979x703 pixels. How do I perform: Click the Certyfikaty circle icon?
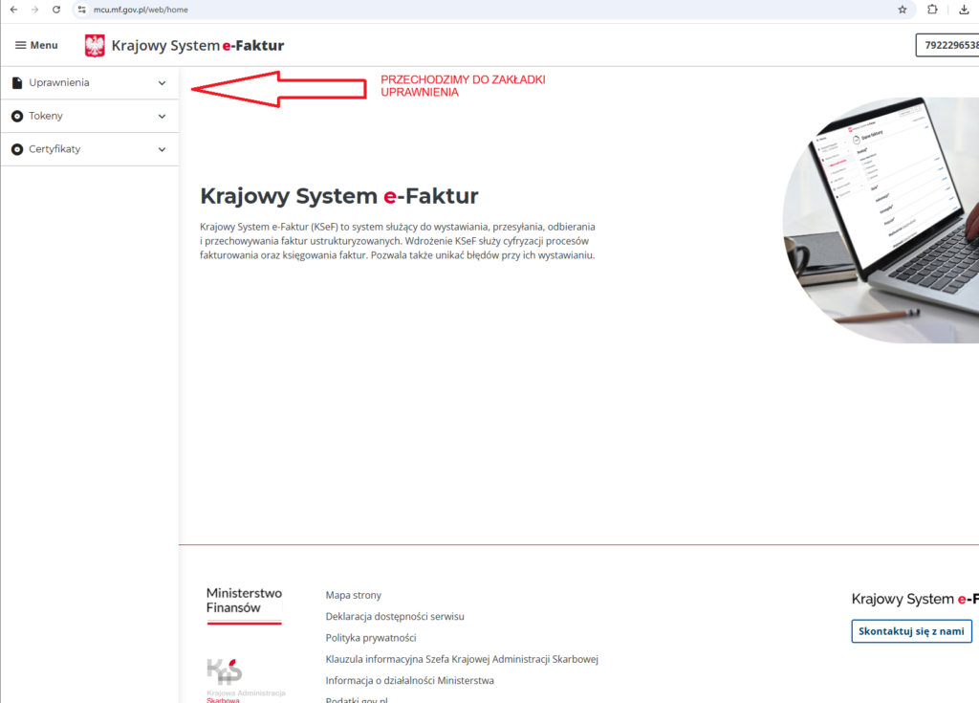click(17, 149)
